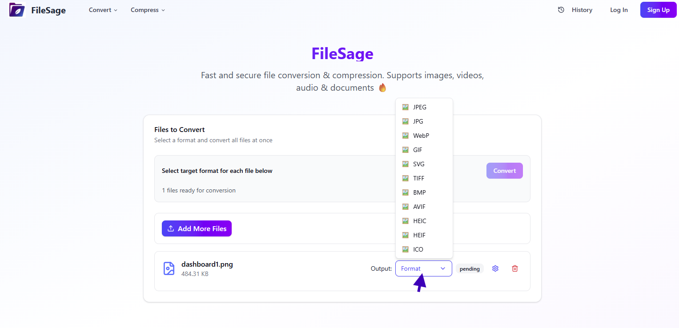This screenshot has width=679, height=328.
Task: Select AVIF in the format list
Action: click(x=419, y=207)
